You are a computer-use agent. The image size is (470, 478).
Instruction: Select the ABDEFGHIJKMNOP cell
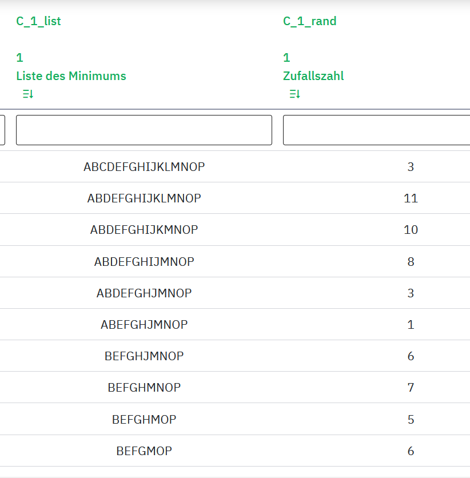[144, 230]
